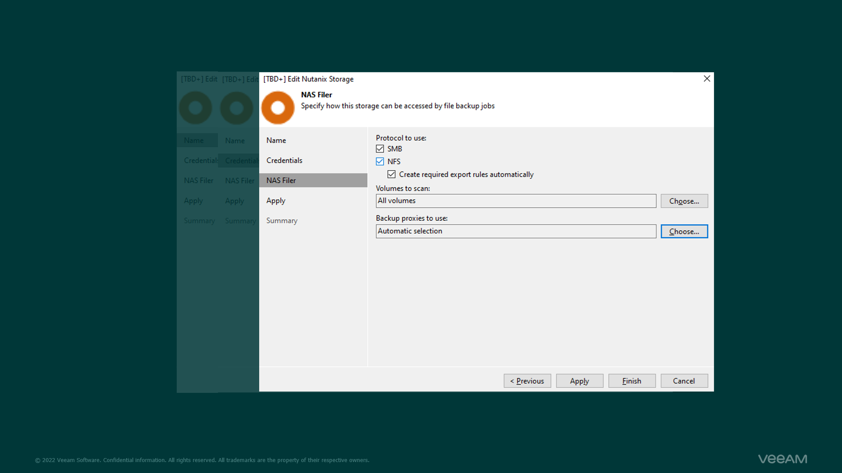Viewport: 842px width, 473px height.
Task: Click Choose button for Volumes to scan
Action: [684, 201]
